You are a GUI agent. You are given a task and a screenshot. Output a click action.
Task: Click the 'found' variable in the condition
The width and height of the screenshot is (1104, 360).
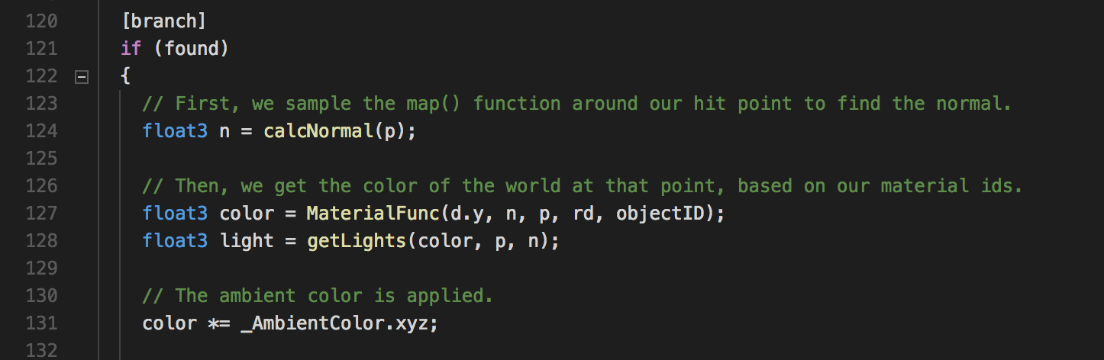coord(191,49)
